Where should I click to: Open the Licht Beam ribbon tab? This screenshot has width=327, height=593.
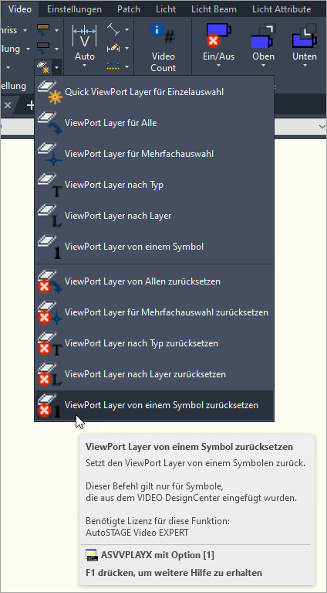[x=214, y=9]
